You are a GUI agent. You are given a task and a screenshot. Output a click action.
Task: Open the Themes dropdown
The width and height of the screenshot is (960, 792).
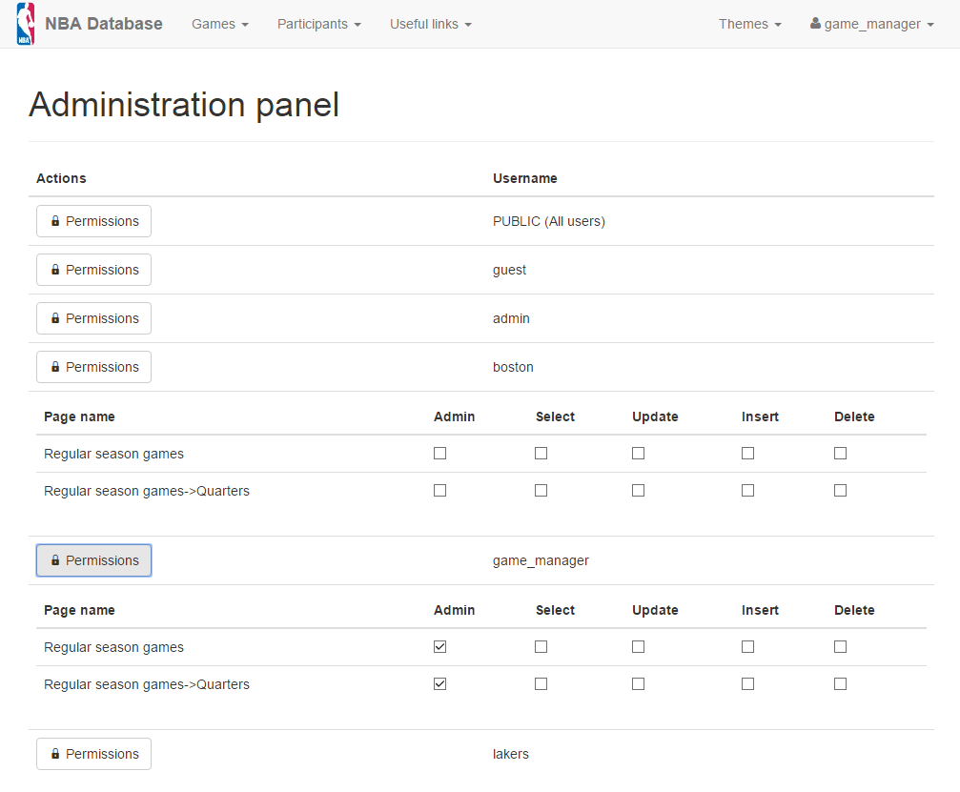coord(749,24)
